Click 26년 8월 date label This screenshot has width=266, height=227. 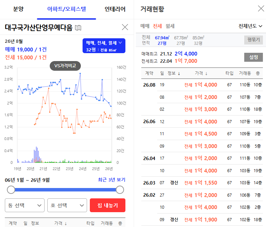(x=14, y=41)
